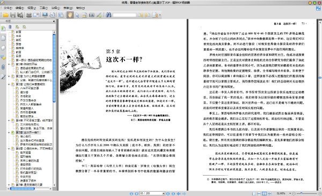The height and width of the screenshot is (196, 322).
Task: Click the bookmark panel horizontal scrollbar
Action: click(x=22, y=189)
